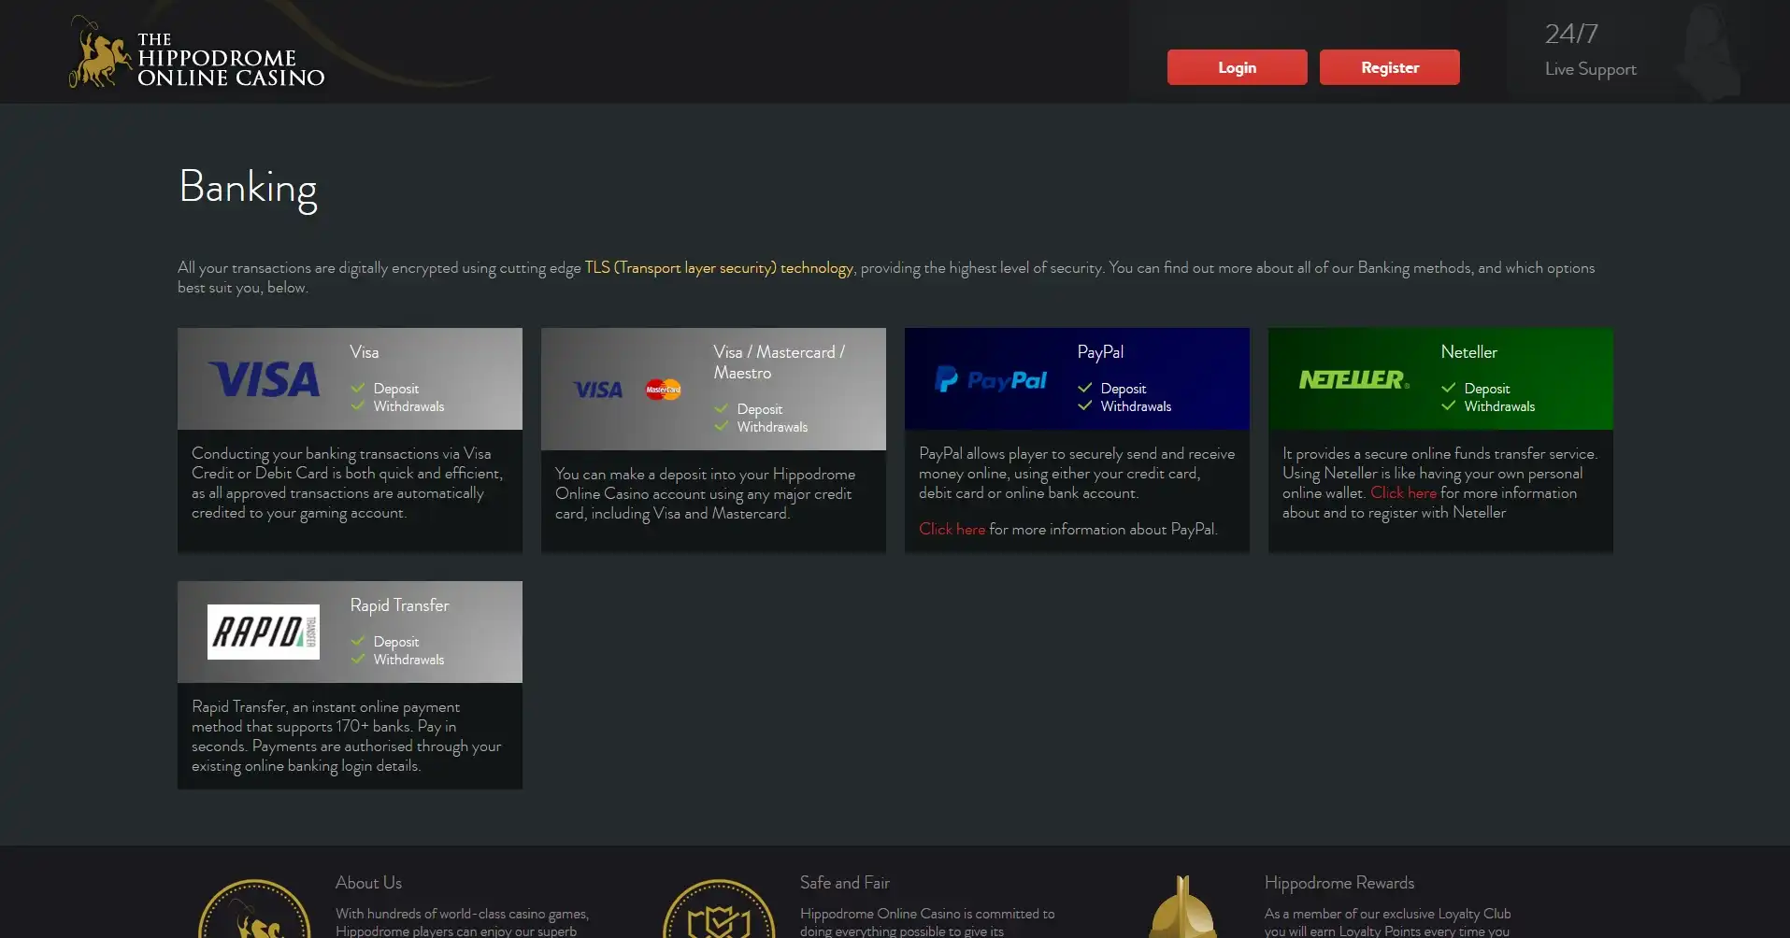Click the Neteller logo
The width and height of the screenshot is (1790, 938).
click(x=1353, y=379)
